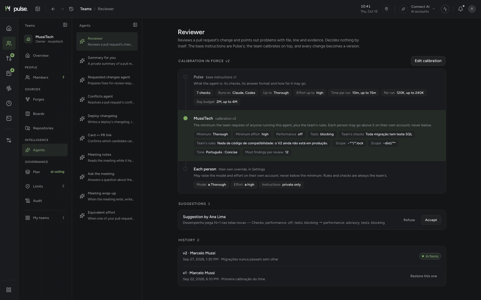This screenshot has height=300, width=481.
Task: Open Limits item
Action: pyautogui.click(x=45, y=186)
